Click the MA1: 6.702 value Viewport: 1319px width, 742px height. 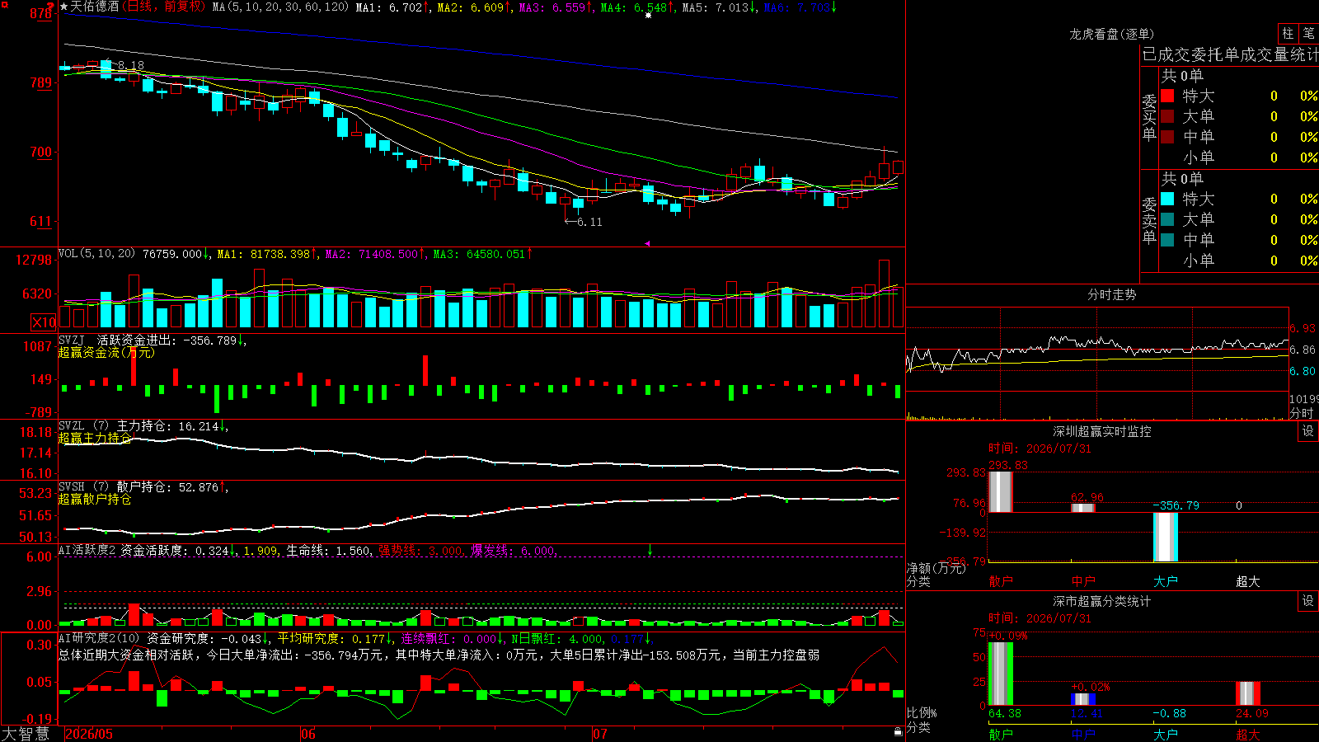coord(392,7)
